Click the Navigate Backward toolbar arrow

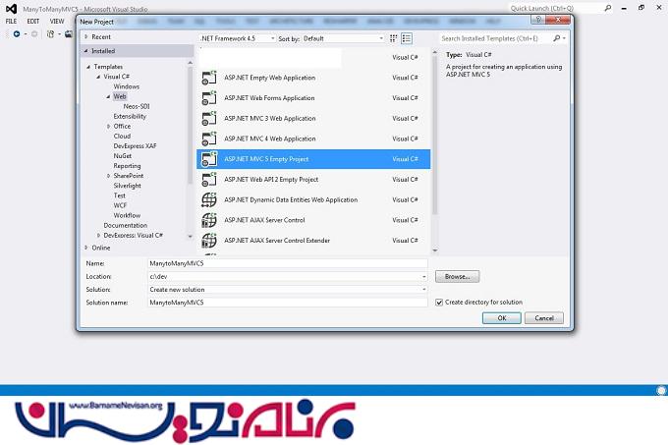17,34
